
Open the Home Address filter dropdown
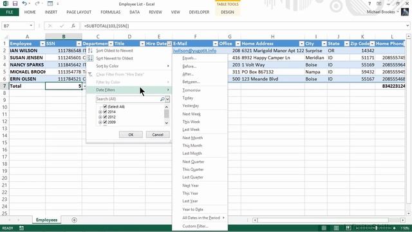(x=301, y=44)
